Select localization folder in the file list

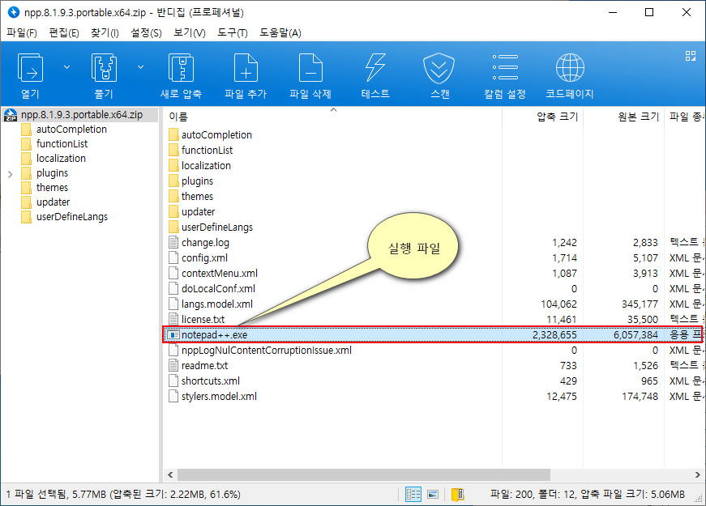[206, 165]
